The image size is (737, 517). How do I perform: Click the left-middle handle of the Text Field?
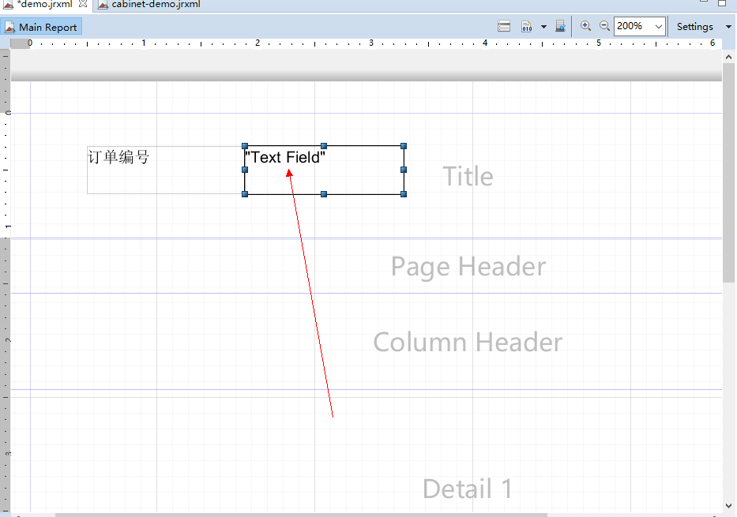pyautogui.click(x=245, y=170)
